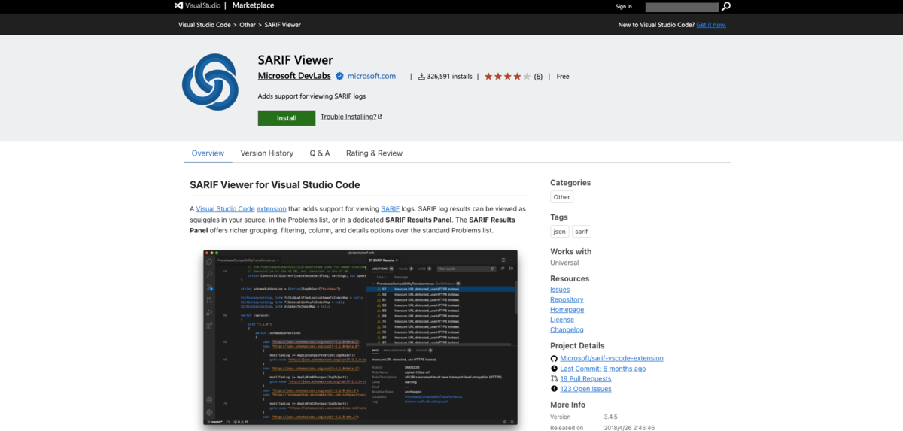This screenshot has height=431, width=903.
Task: Open the Issues resource link
Action: pos(560,290)
